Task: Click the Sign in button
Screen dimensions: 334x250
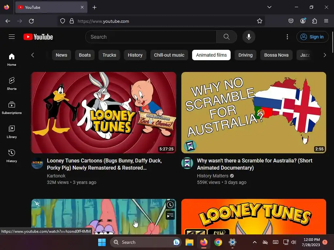Action: 312,37
